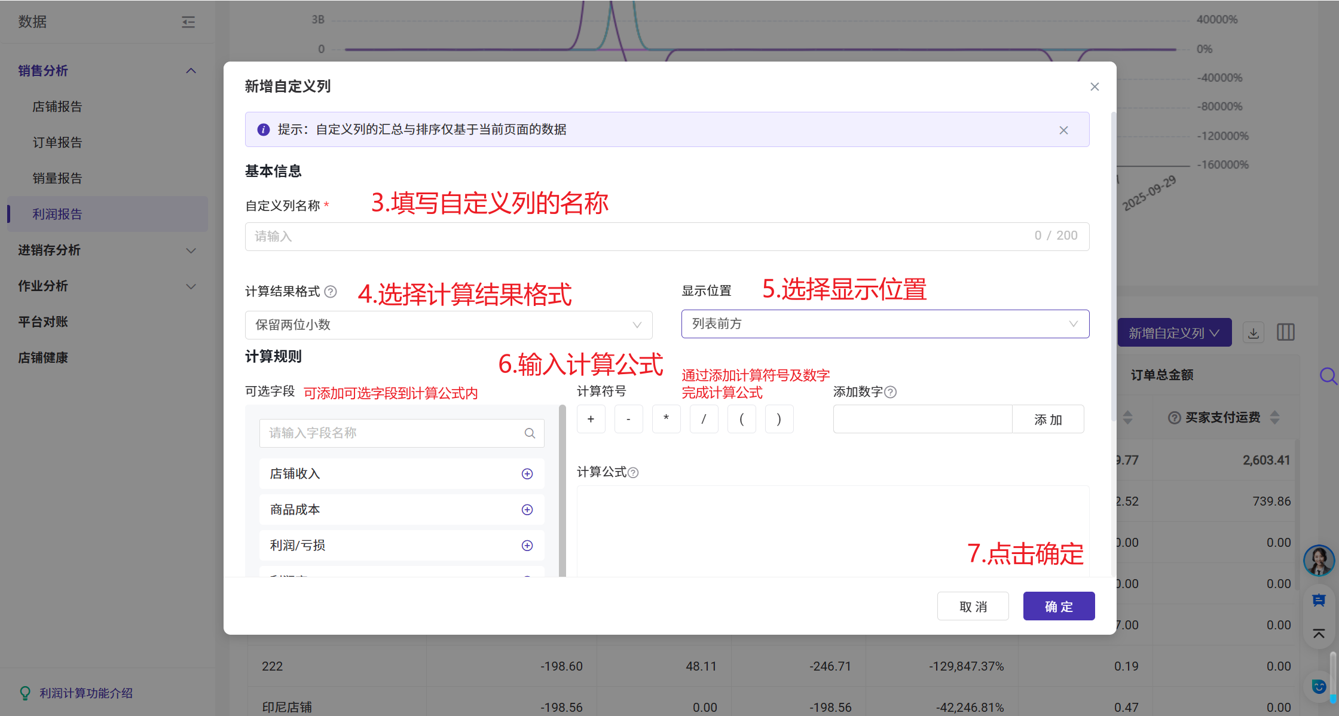The width and height of the screenshot is (1339, 716).
Task: Add 商品成本 field with plus icon
Action: pos(527,510)
